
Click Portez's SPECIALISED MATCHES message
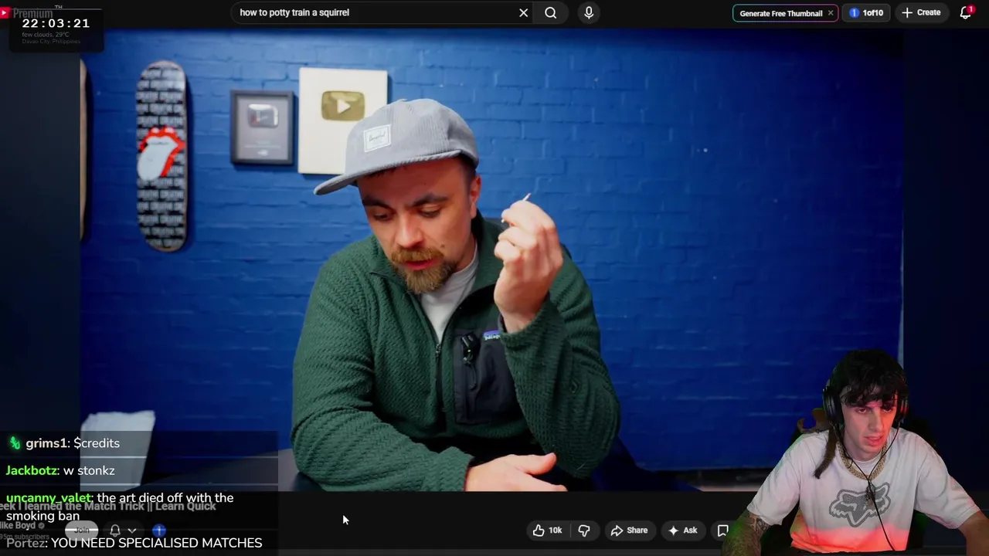coord(134,543)
